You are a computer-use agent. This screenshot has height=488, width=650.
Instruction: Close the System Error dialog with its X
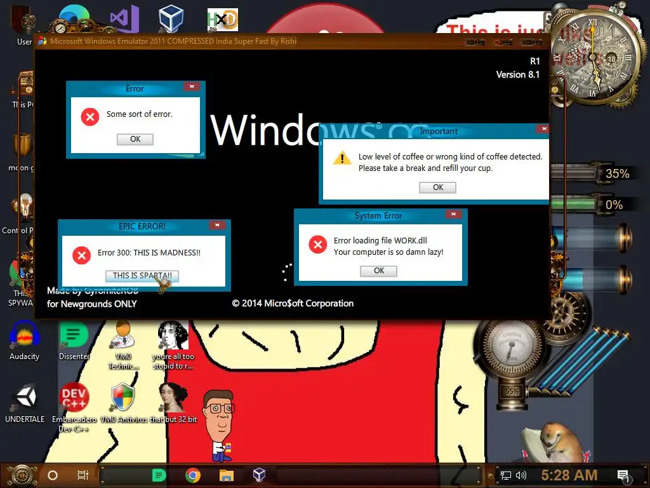[x=453, y=214]
